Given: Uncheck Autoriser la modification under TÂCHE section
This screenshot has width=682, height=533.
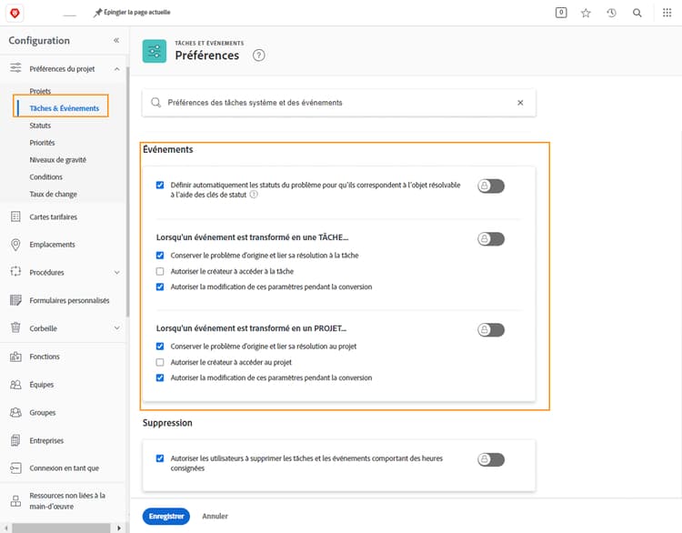Looking at the screenshot, I should (160, 287).
